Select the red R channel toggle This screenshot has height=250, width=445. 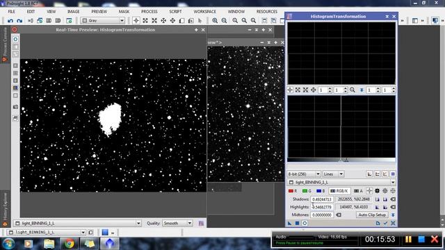pyautogui.click(x=293, y=191)
